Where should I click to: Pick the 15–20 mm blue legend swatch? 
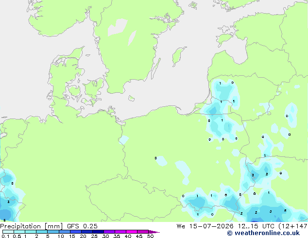76,232
